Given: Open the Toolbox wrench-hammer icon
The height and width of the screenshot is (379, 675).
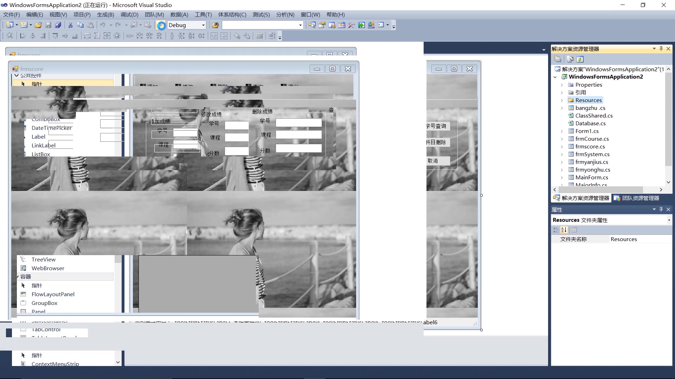Looking at the screenshot, I should (x=352, y=25).
